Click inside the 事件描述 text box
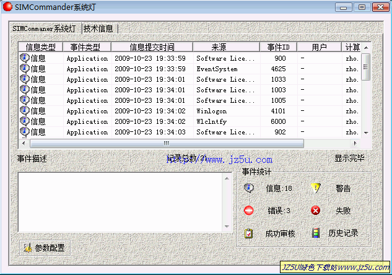Screen dimensions: 392x275 [121, 202]
